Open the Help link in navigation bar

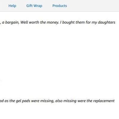[12, 6]
